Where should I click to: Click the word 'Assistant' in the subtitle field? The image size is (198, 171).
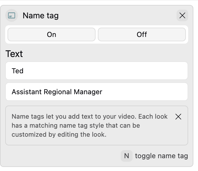pos(27,92)
